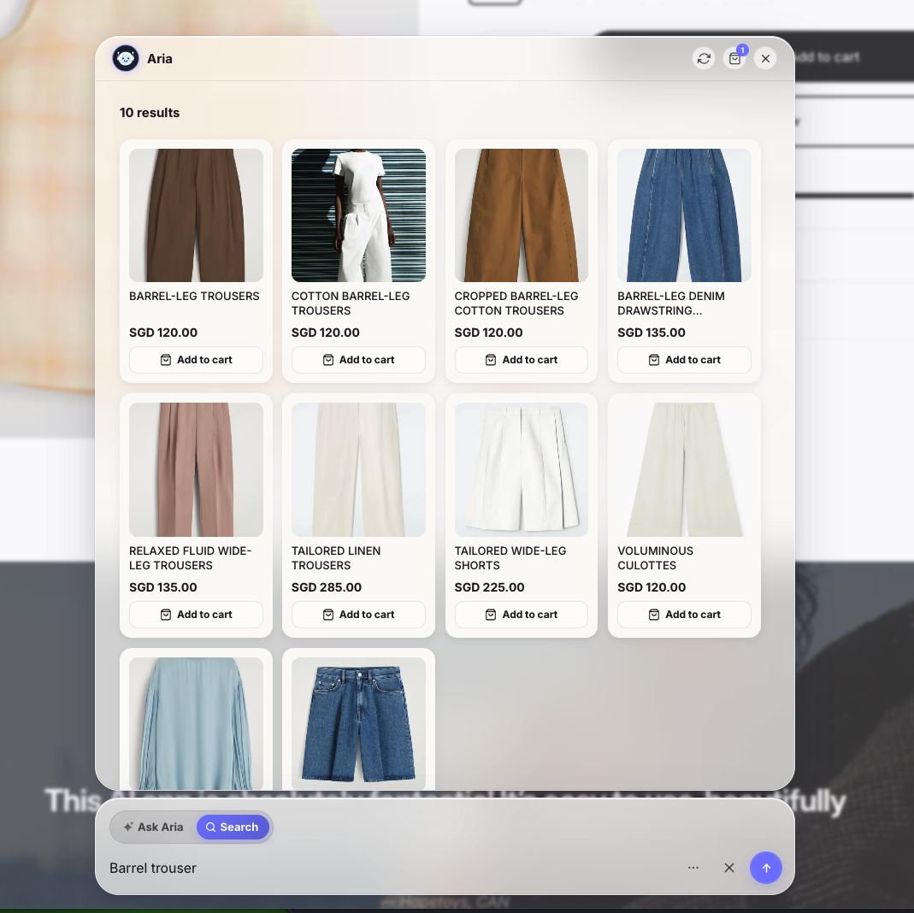Add Tailored Linen Trousers to cart

[358, 614]
